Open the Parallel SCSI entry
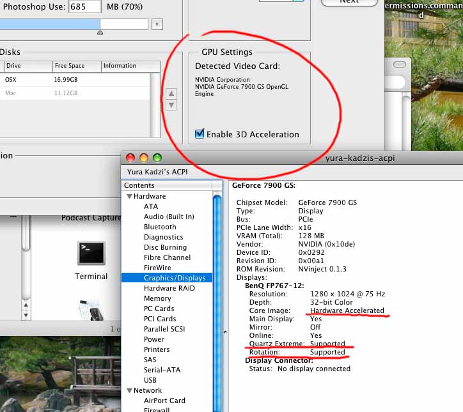The height and width of the screenshot is (412, 463). [164, 329]
